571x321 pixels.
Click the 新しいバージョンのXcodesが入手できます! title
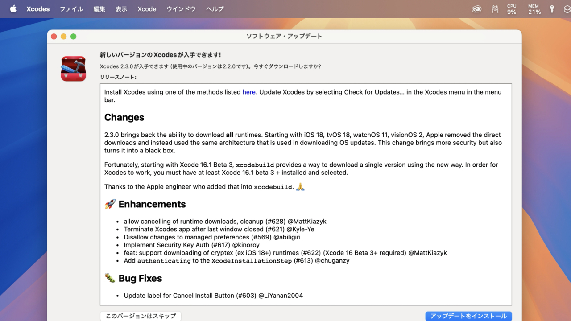[x=161, y=55]
